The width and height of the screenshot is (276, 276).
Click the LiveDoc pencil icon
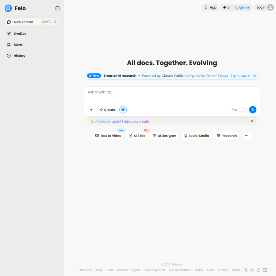[x=9, y=33]
